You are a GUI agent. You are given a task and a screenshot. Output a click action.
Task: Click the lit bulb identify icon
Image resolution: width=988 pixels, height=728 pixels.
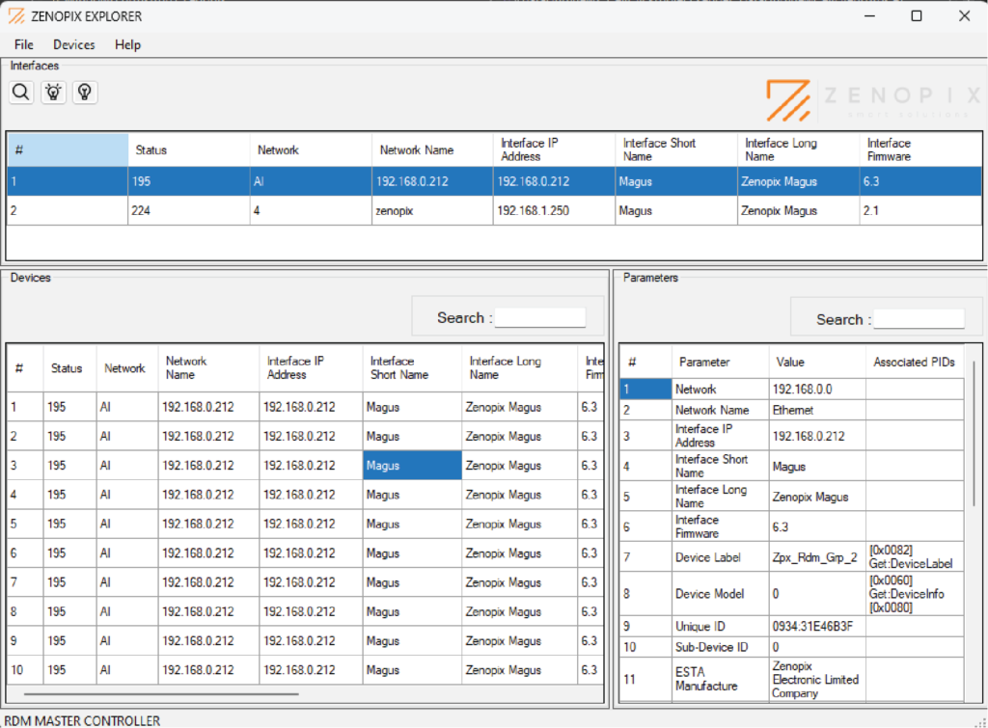(x=53, y=92)
